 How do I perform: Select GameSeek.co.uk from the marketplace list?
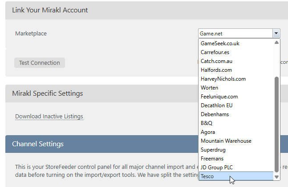(x=236, y=43)
